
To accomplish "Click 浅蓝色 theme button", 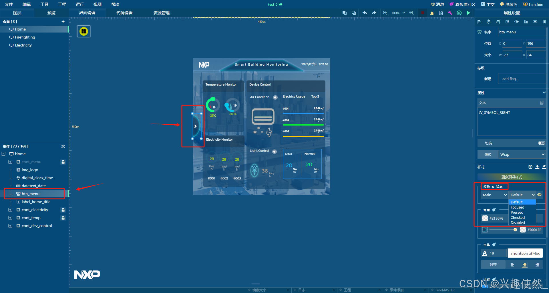I will pos(509,4).
